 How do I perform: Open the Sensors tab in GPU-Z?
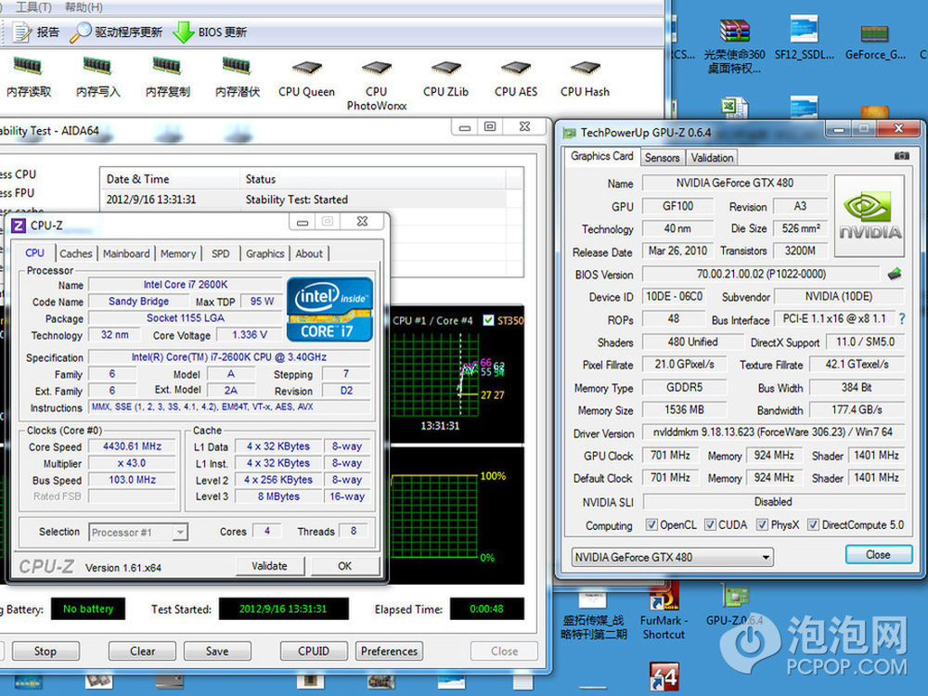662,158
